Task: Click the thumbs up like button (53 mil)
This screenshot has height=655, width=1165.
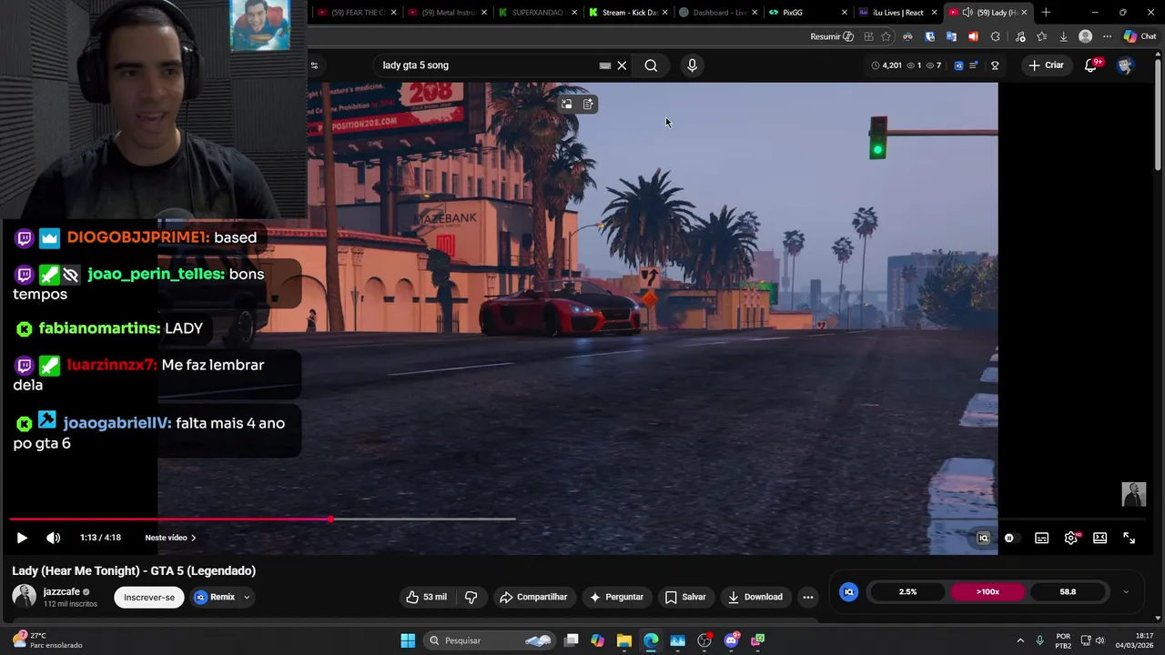Action: tap(426, 597)
